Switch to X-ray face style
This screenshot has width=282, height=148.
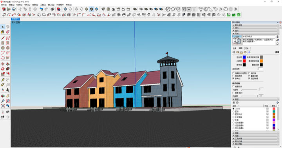[65, 9]
